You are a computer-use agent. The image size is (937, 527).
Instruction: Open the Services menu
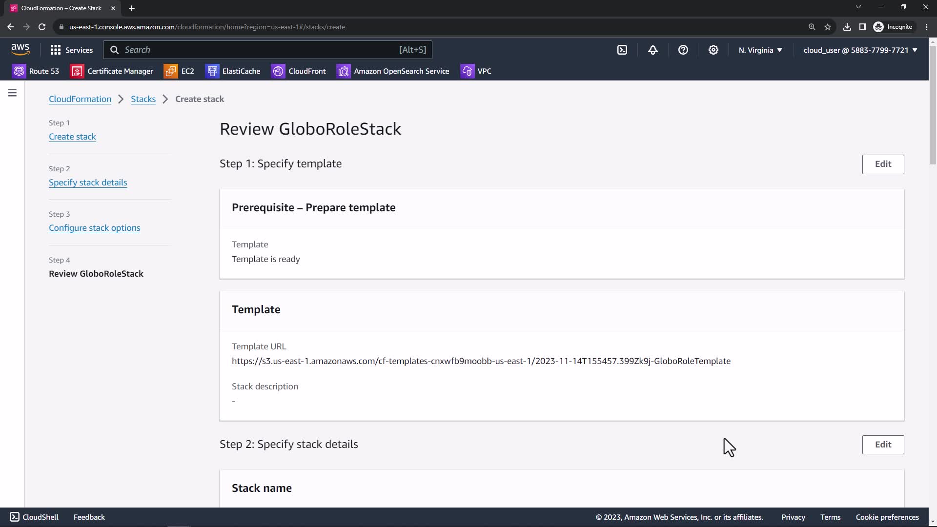pos(71,50)
